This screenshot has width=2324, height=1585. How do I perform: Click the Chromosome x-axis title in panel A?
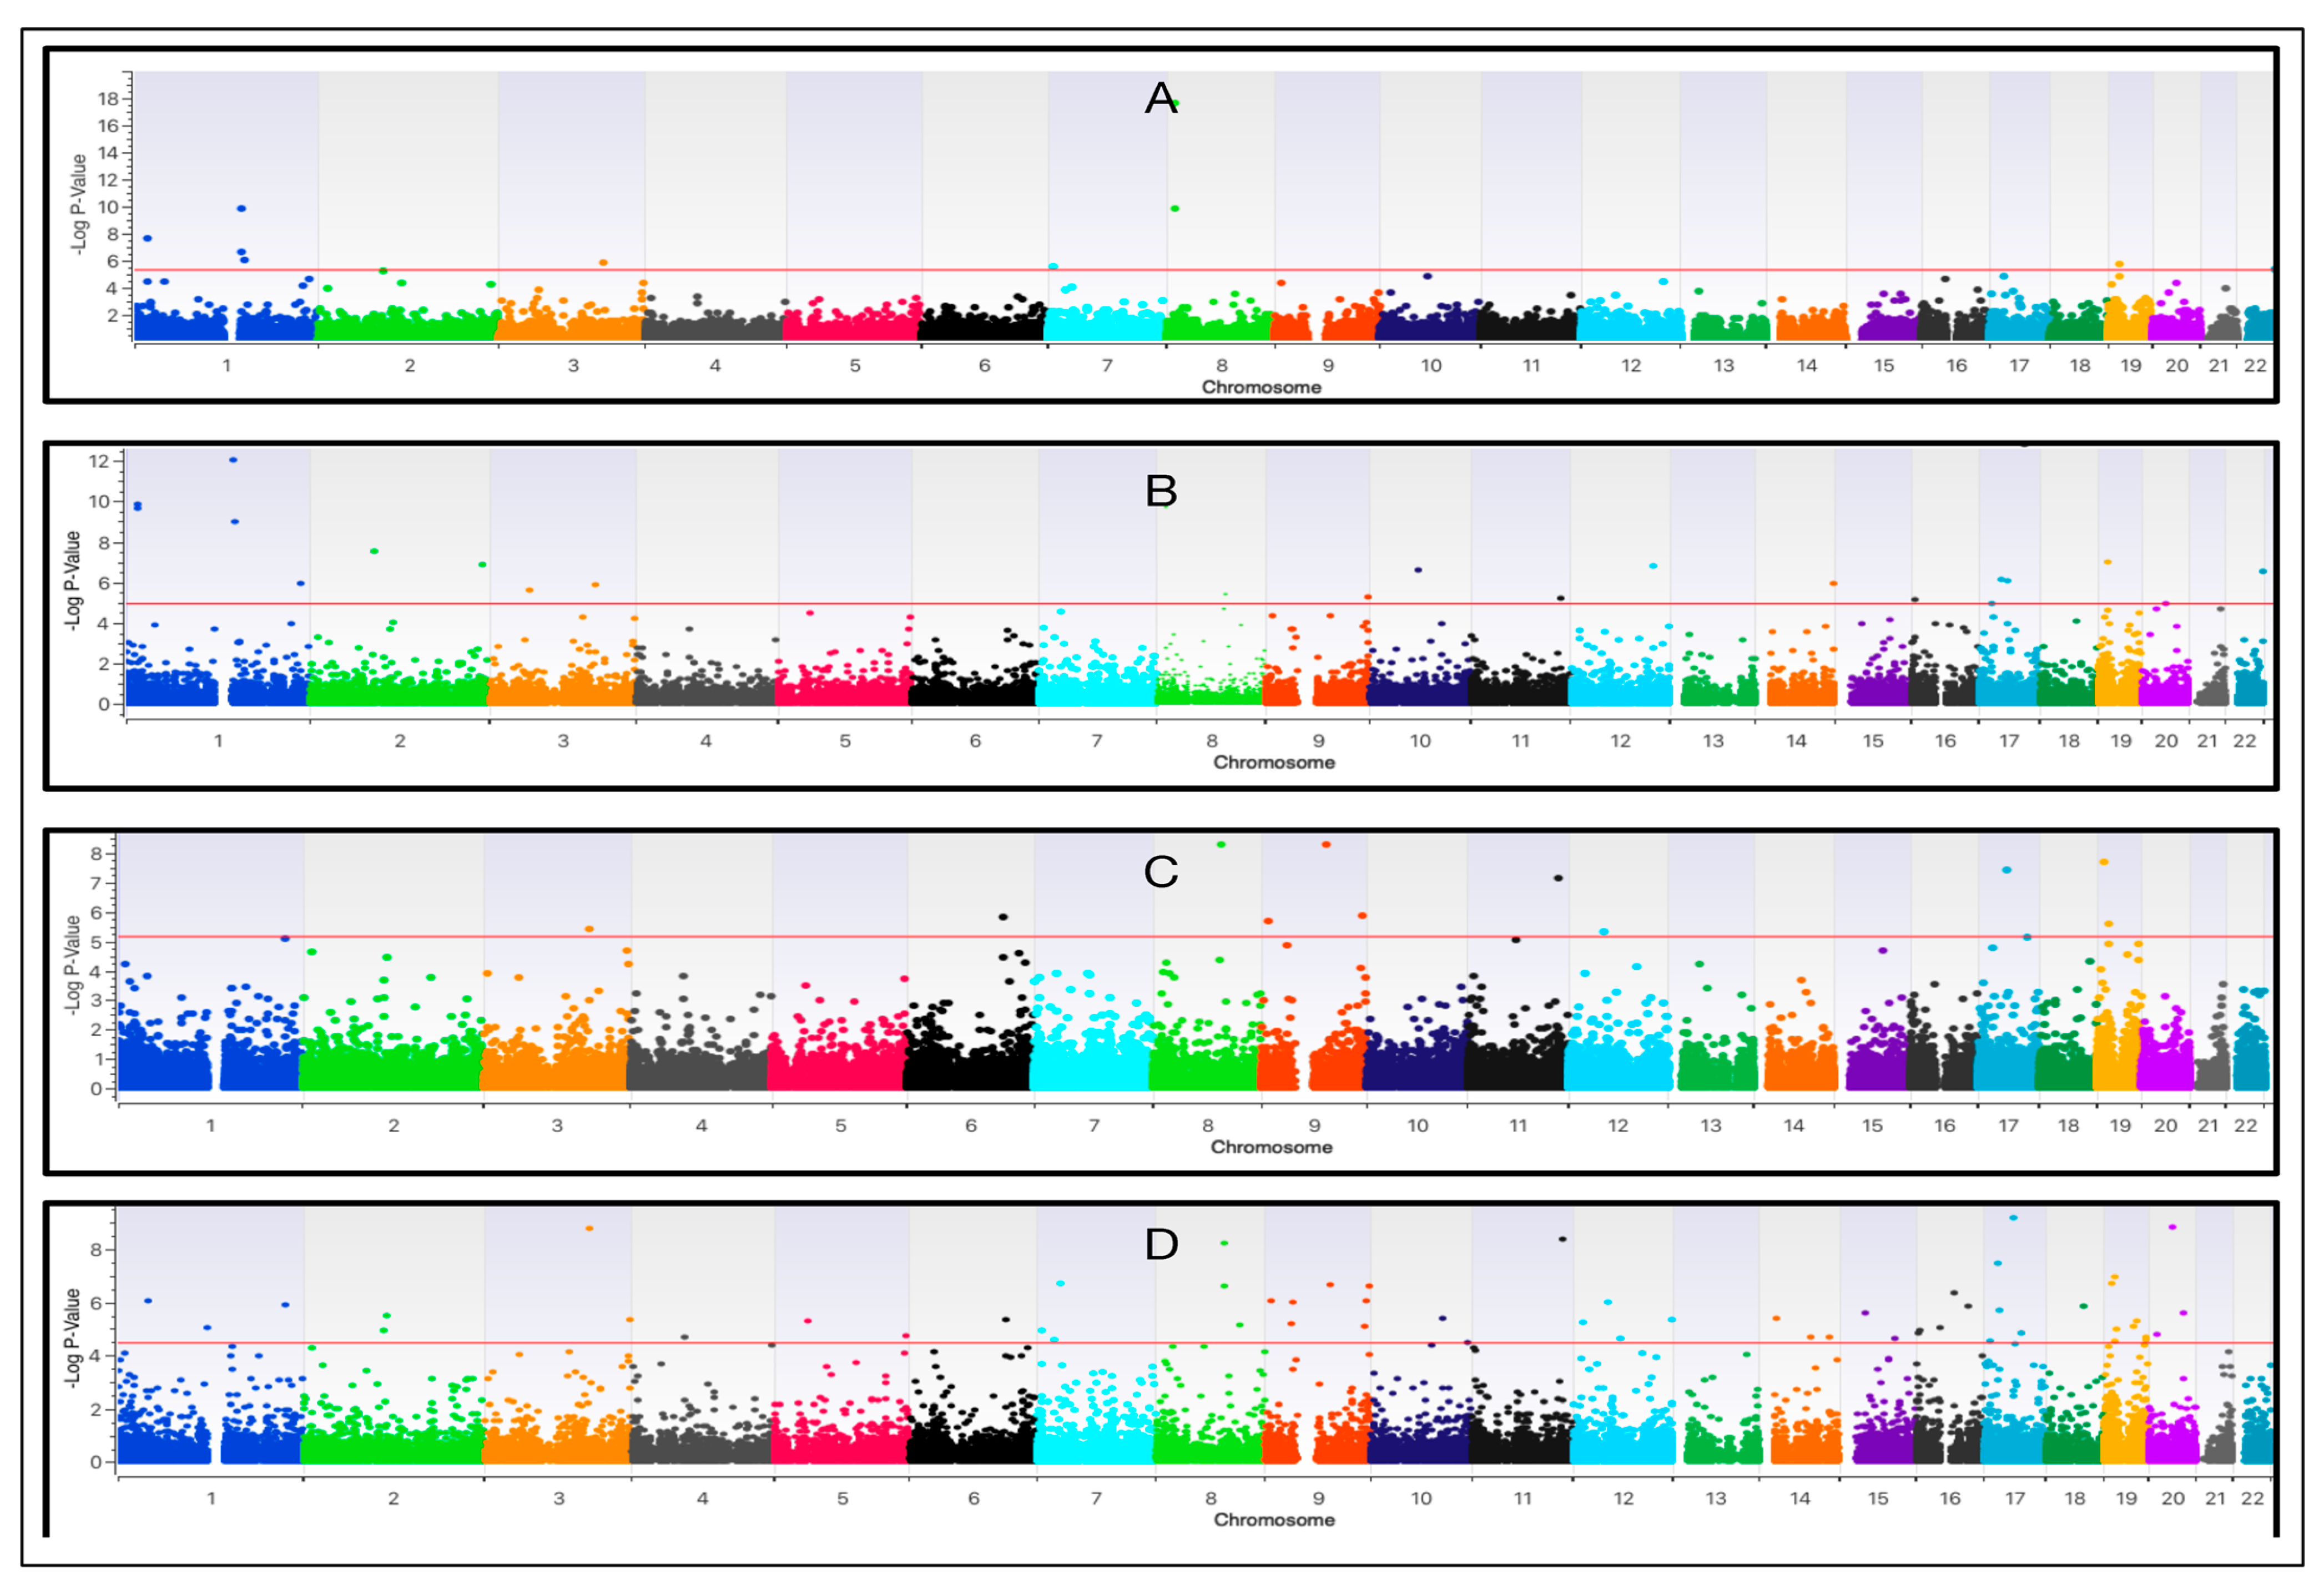1261,387
